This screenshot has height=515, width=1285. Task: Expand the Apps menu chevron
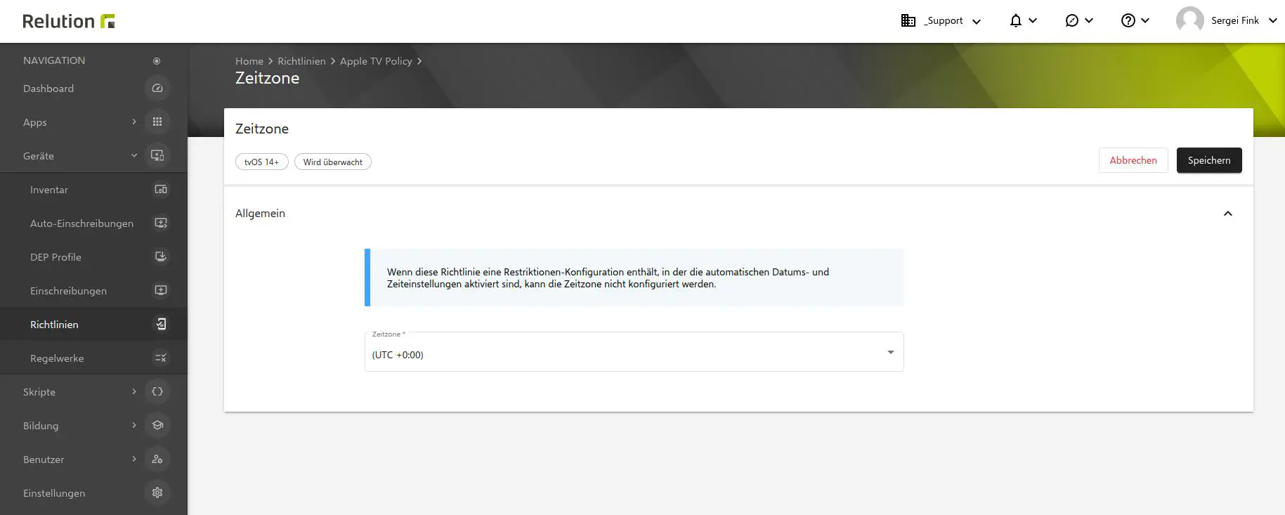click(134, 122)
